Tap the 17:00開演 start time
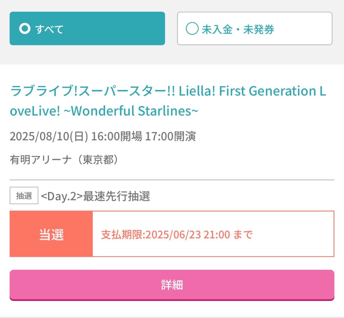Viewport: 344px width, 318px height. tap(170, 136)
